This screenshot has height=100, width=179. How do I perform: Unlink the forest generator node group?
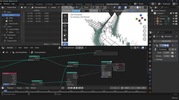(82, 48)
